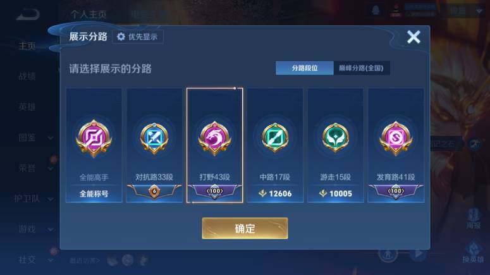Viewport: 490px width, 275px height.
Task: Switch to 分路段位 toggle option
Action: pos(305,68)
